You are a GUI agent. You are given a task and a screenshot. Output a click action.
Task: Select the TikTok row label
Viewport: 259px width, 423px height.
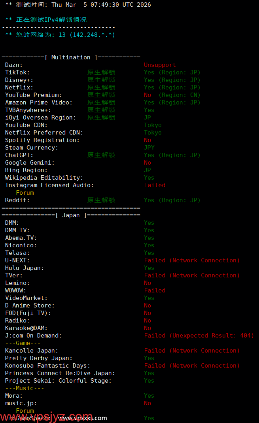[x=17, y=72]
